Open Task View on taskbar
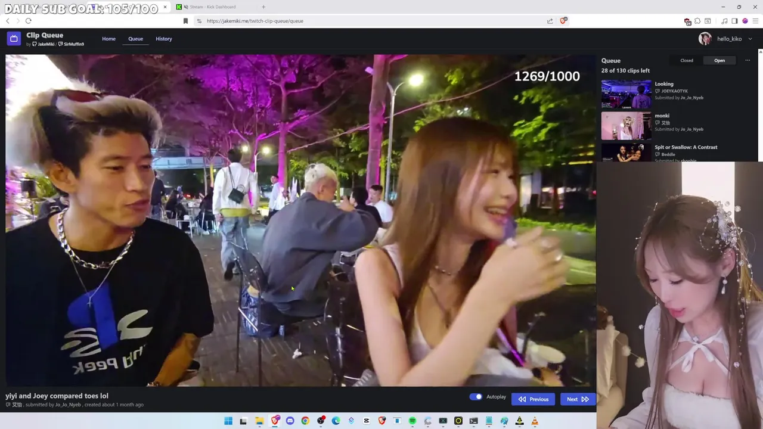This screenshot has width=763, height=429. 243,421
